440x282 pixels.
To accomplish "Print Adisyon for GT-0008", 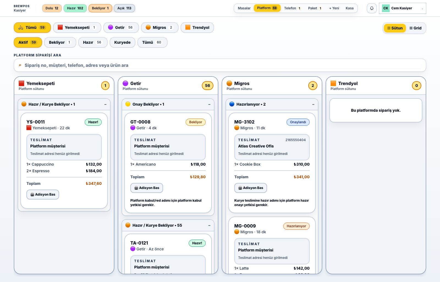I will point(147,188).
